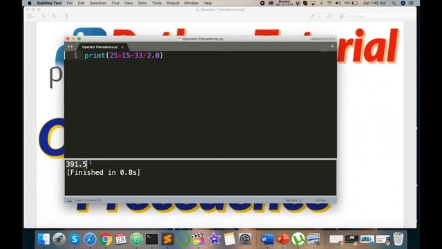Open iMovie star icon in Dock
Screen dimensions: 442x249
[214, 239]
